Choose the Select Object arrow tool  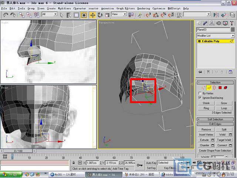pyautogui.click(x=61, y=15)
